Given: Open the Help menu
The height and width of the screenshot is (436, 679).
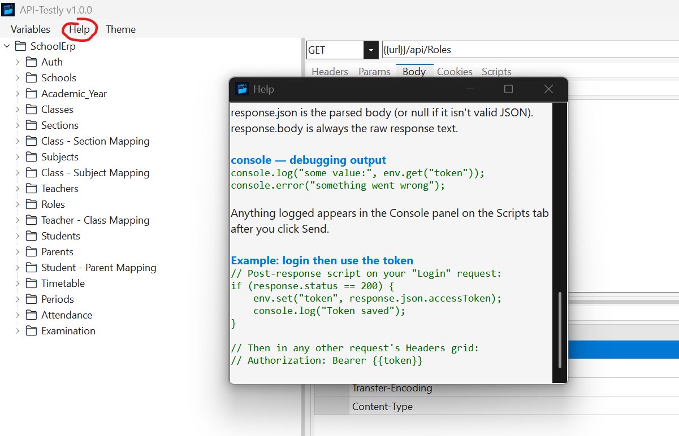Looking at the screenshot, I should [80, 29].
